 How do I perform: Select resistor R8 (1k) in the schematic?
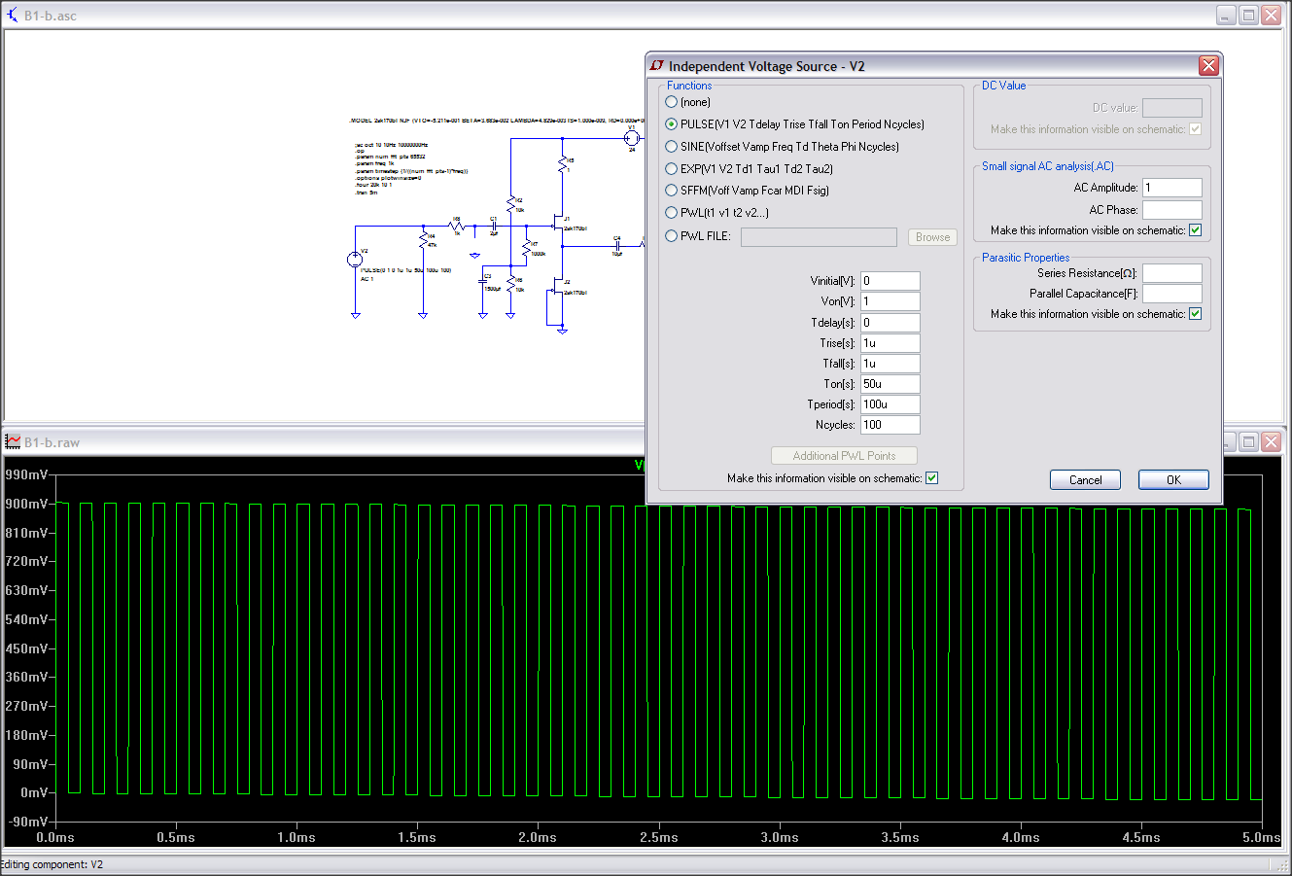pos(456,226)
